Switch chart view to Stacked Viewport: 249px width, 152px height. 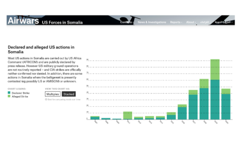coord(69,94)
